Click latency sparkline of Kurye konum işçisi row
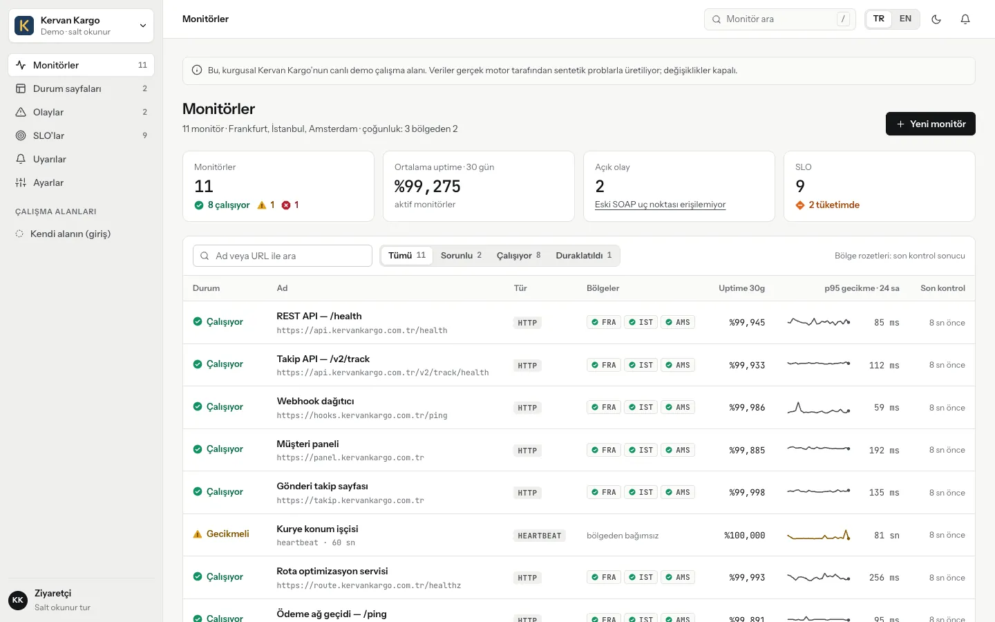The height and width of the screenshot is (622, 995). 819,535
